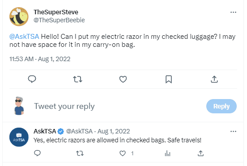Click the comment icon under AskTSA's reply

click(37, 153)
